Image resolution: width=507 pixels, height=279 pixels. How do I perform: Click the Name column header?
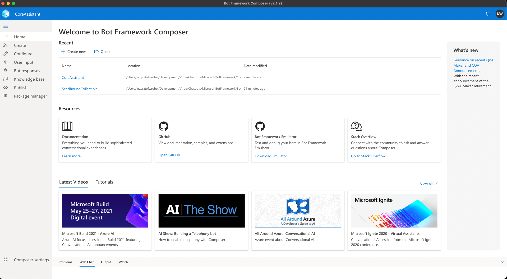click(67, 66)
